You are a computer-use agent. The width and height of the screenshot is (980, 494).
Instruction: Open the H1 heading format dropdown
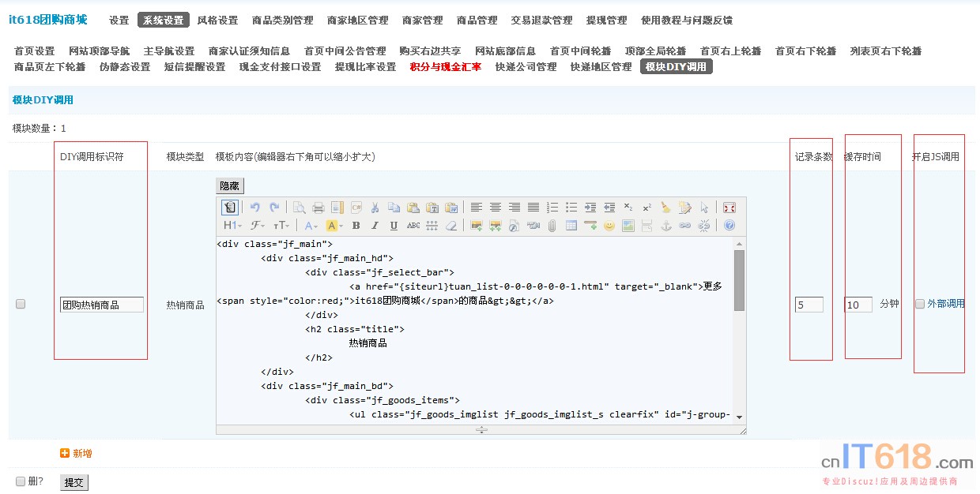[233, 226]
